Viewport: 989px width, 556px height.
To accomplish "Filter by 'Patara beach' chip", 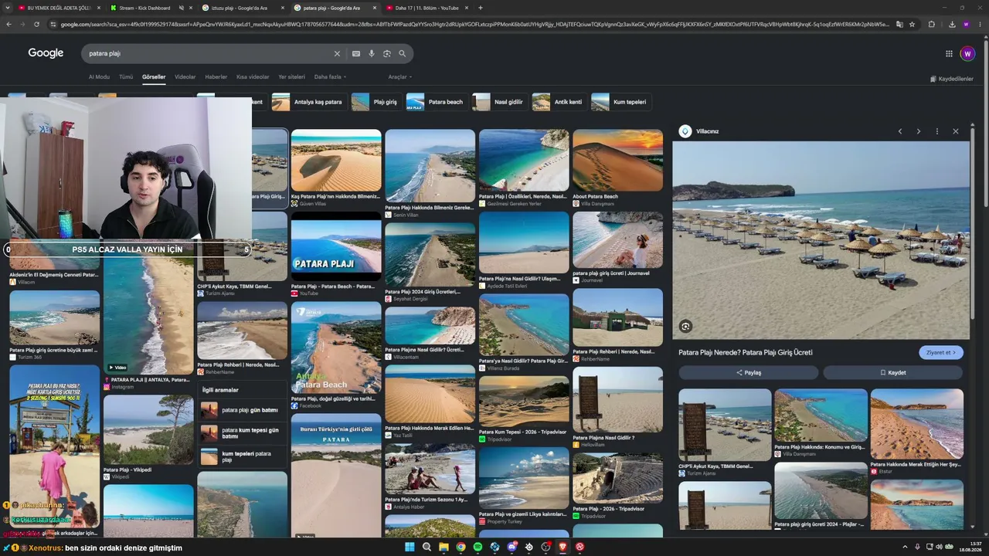I will click(436, 102).
